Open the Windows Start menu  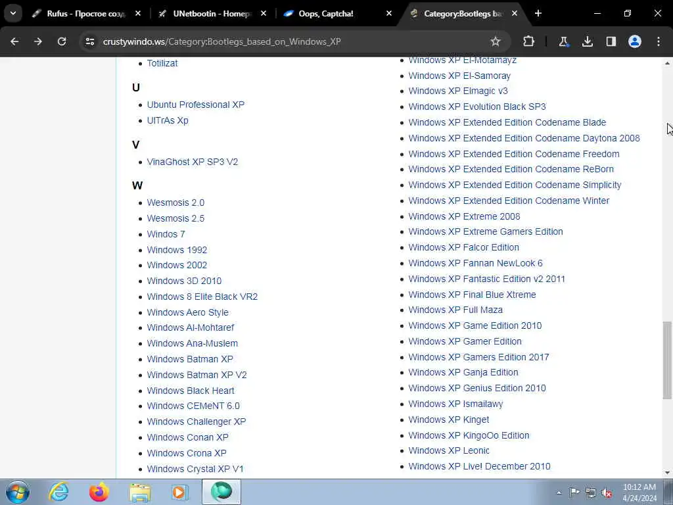pos(18,492)
